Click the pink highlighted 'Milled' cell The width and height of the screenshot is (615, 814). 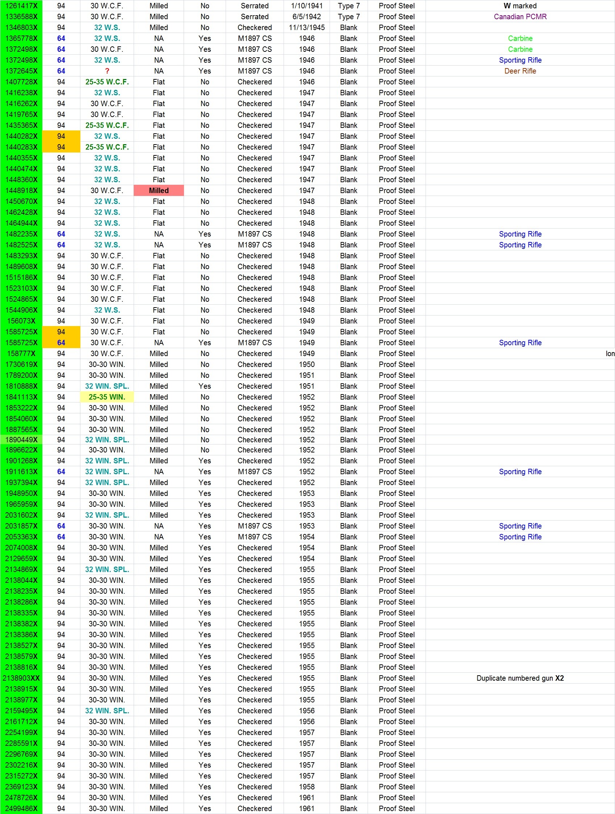click(159, 191)
